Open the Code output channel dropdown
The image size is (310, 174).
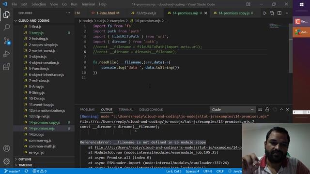point(232,110)
